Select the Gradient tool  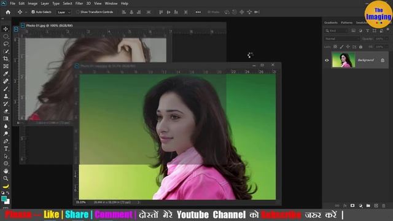[x=6, y=118]
